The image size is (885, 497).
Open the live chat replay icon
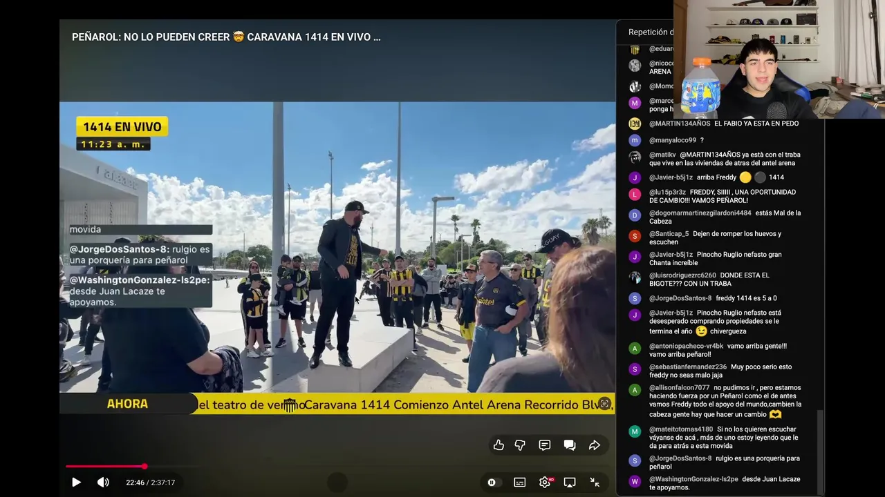pos(570,445)
